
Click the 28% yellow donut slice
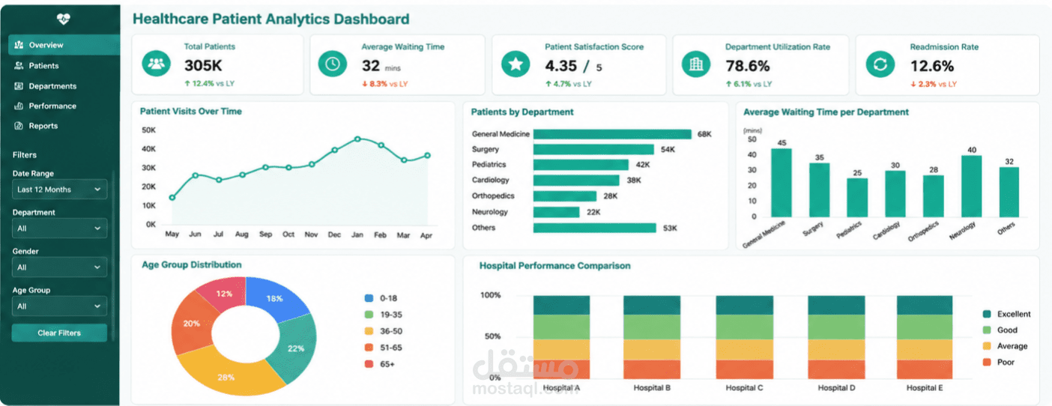click(x=226, y=376)
